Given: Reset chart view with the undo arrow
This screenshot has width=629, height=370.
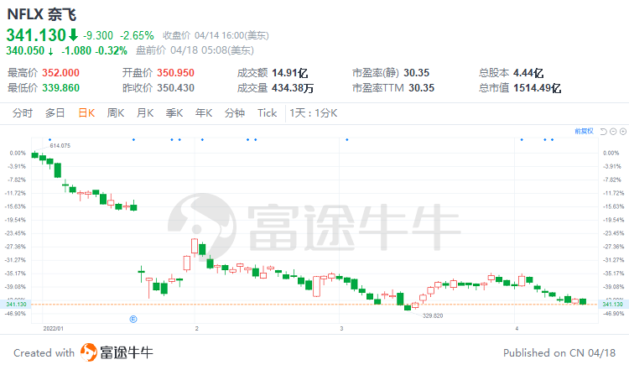Looking at the screenshot, I should (x=603, y=132).
